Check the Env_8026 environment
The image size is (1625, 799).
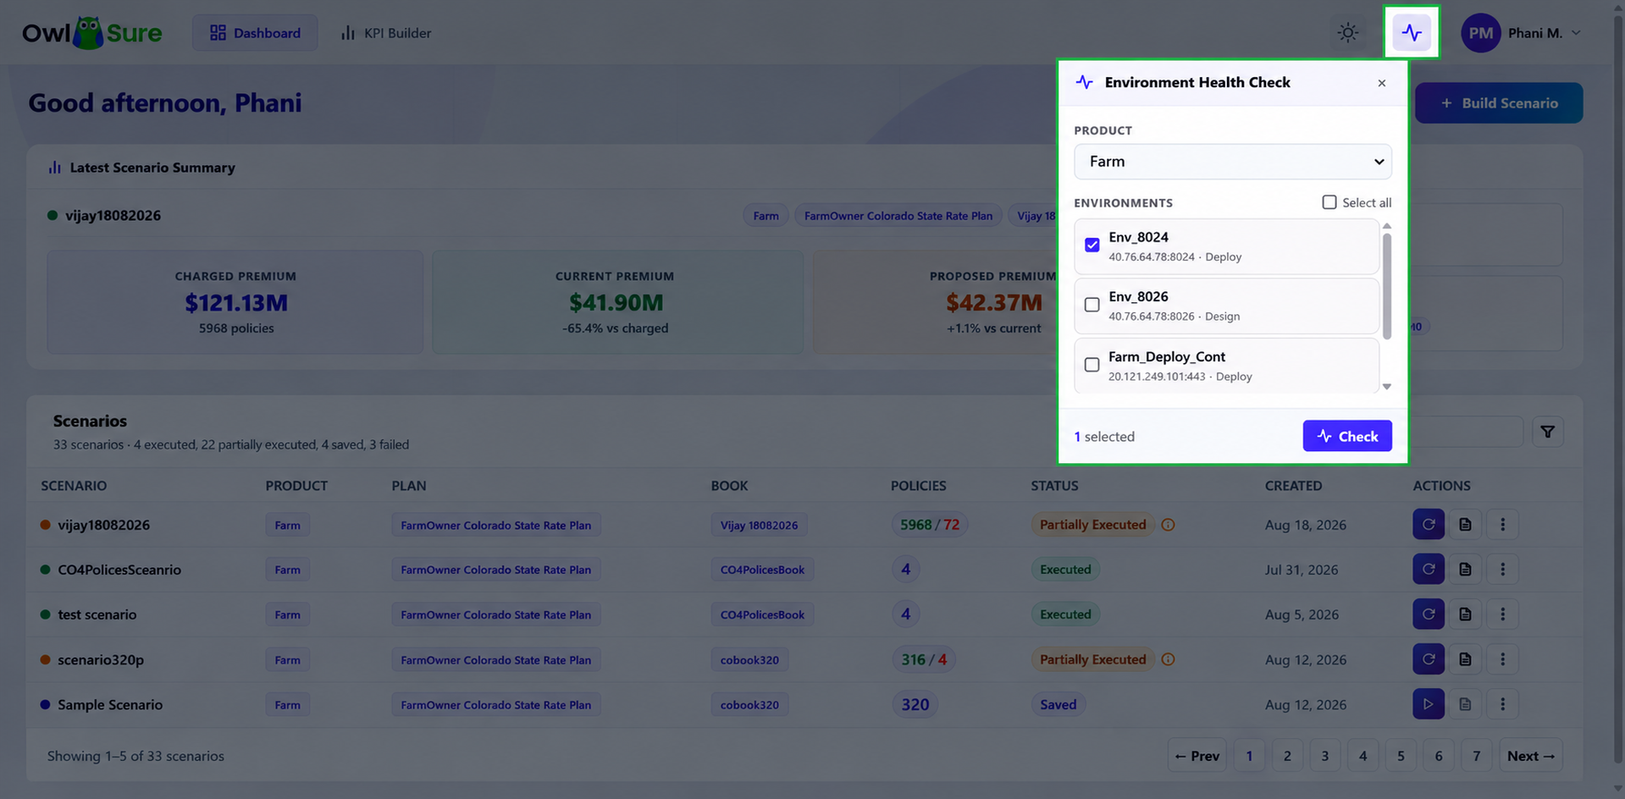(1092, 305)
